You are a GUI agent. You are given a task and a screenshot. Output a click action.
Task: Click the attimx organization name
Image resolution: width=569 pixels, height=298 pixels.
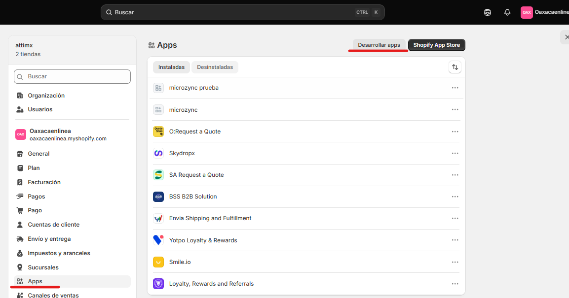(x=24, y=45)
